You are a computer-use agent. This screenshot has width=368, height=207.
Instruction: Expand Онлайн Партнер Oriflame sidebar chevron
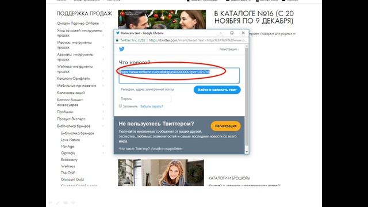pos(103,23)
